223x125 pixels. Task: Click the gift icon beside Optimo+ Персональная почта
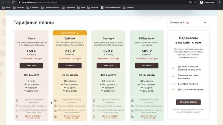(x=55, y=101)
